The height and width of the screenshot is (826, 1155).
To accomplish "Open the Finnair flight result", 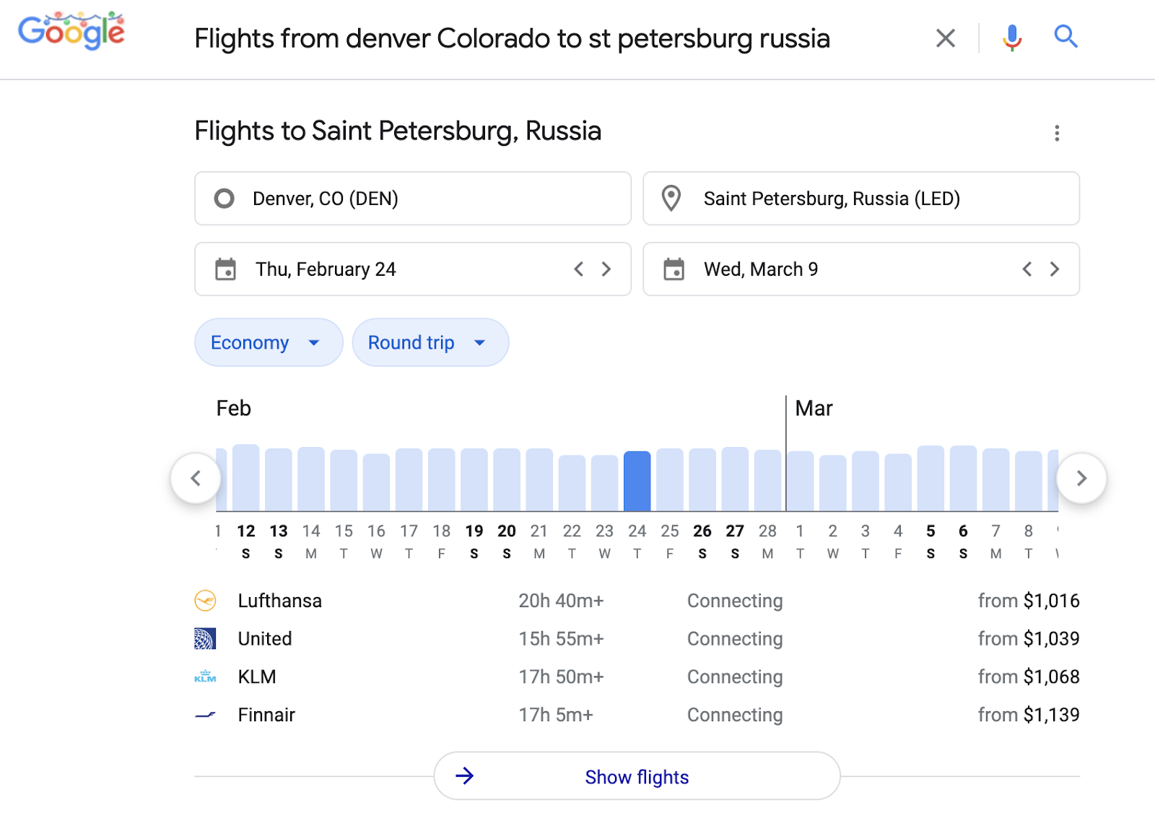I will [x=637, y=715].
